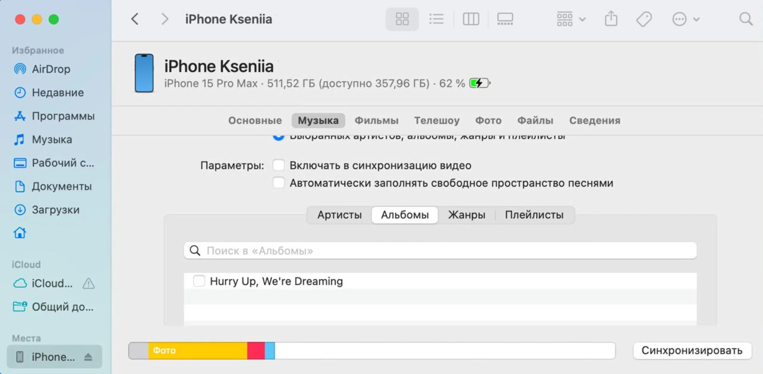Click the album search field
763x374 pixels.
point(440,251)
